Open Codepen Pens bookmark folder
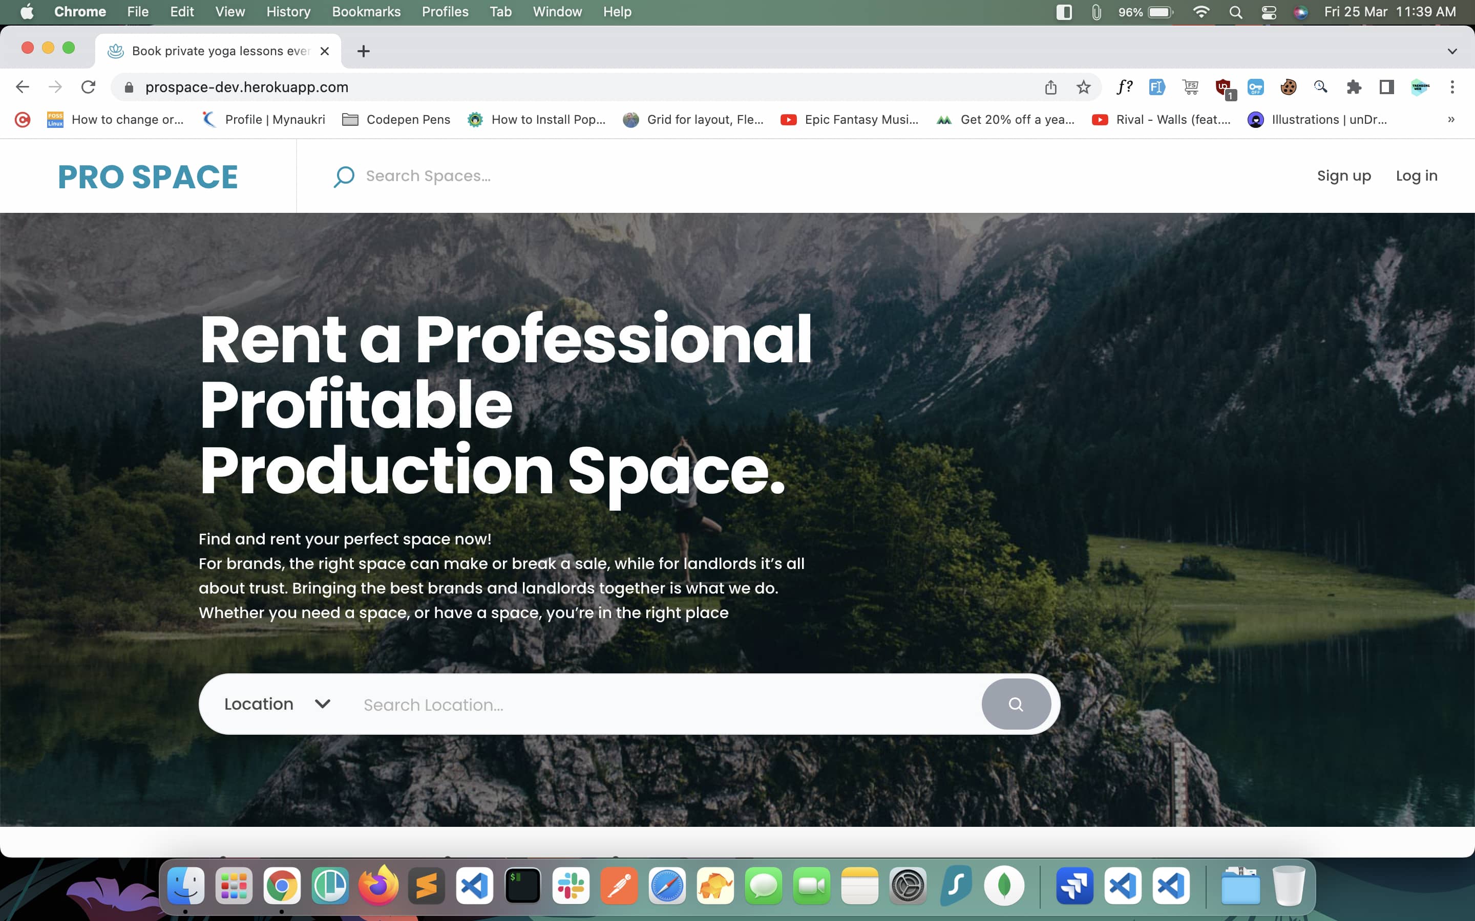Image resolution: width=1475 pixels, height=921 pixels. [396, 119]
